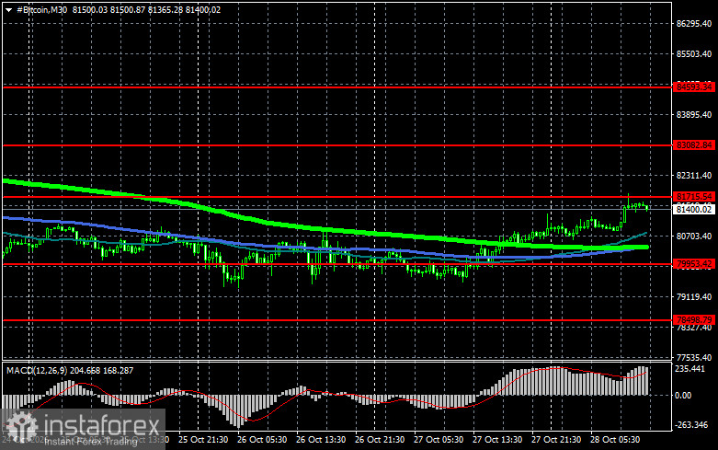
Task: Click the InstaForex gear logo icon
Action: click(x=20, y=427)
